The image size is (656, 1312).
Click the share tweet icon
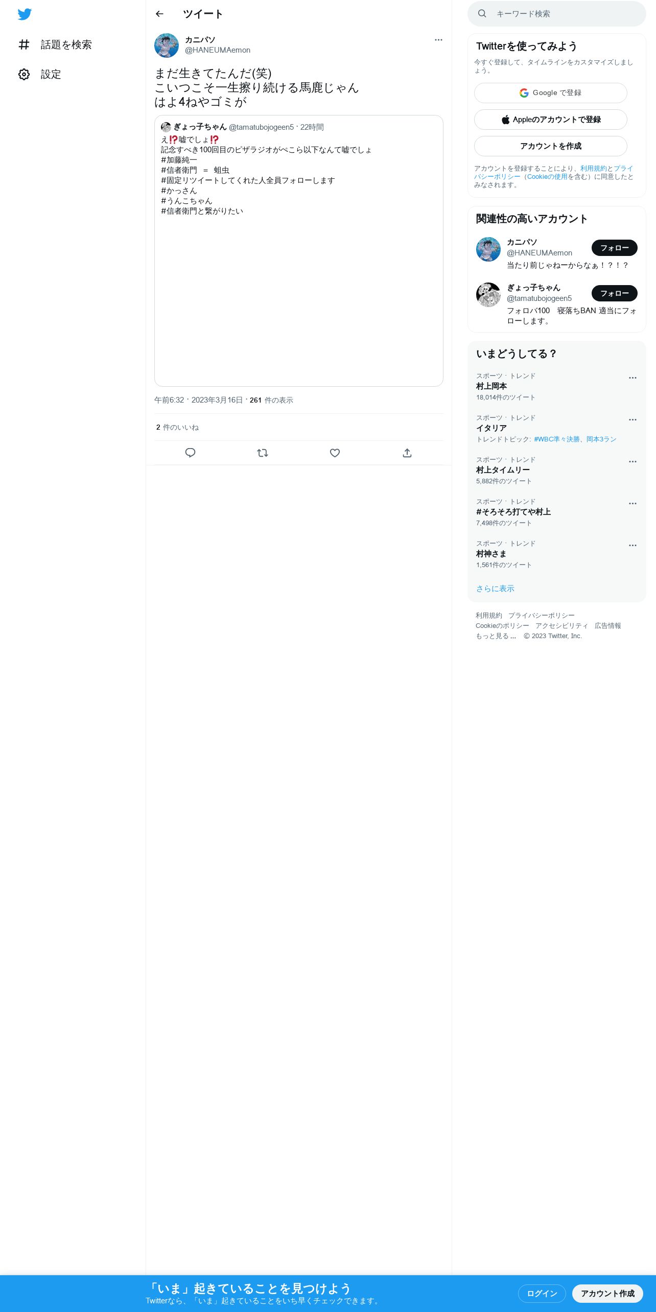407,453
